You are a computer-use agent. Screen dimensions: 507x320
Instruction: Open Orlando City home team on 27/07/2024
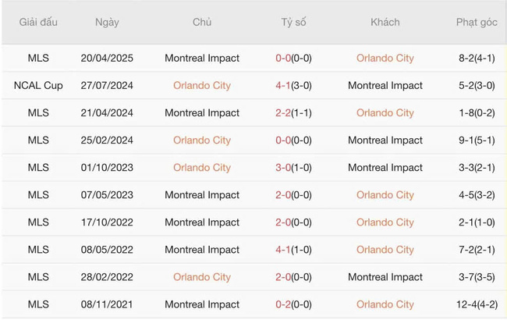point(202,85)
